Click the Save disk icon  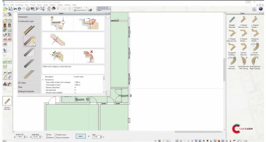point(10,9)
